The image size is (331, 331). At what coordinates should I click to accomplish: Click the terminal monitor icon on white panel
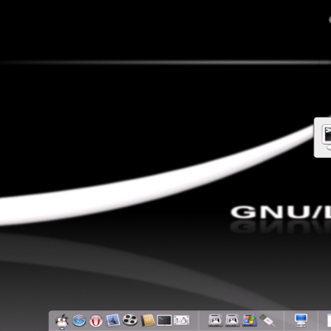coord(327,137)
